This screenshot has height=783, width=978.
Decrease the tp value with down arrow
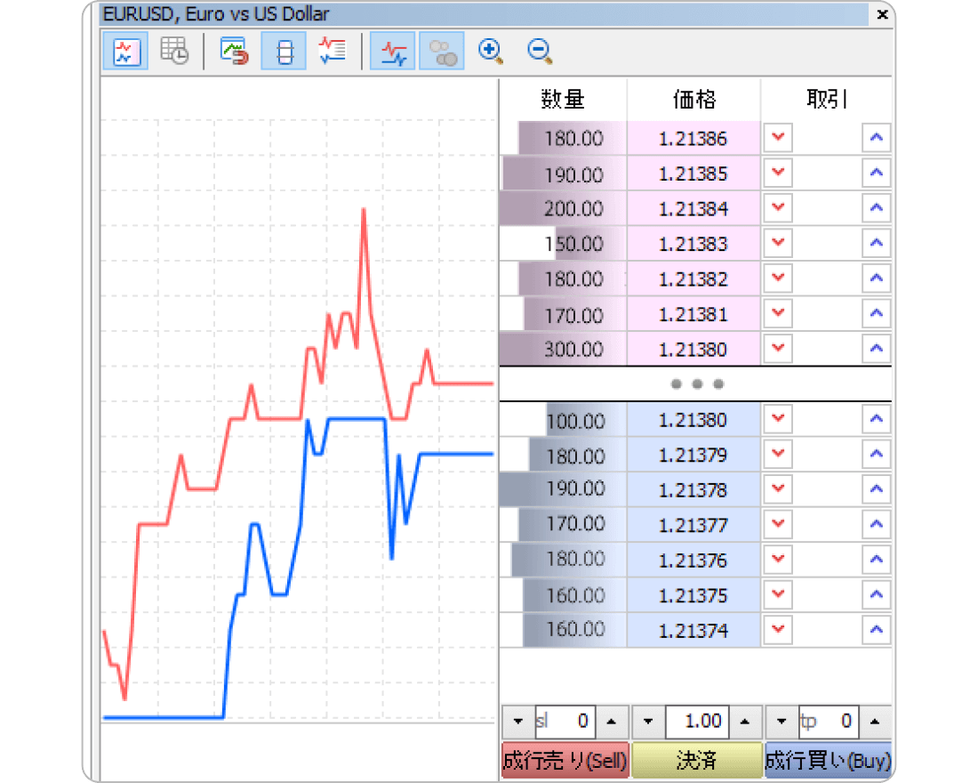782,722
